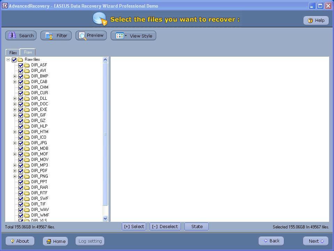This screenshot has height=251, width=334.
Task: Click the Raw files root folder icon
Action: (x=20, y=59)
